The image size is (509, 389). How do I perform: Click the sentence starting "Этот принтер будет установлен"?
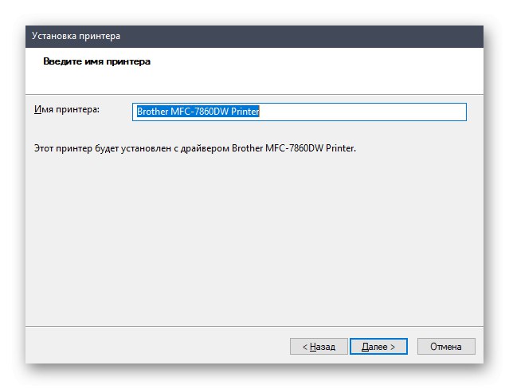[x=194, y=148]
